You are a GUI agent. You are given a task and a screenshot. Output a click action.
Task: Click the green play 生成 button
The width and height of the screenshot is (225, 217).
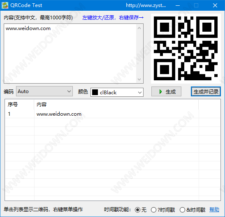click(166, 91)
